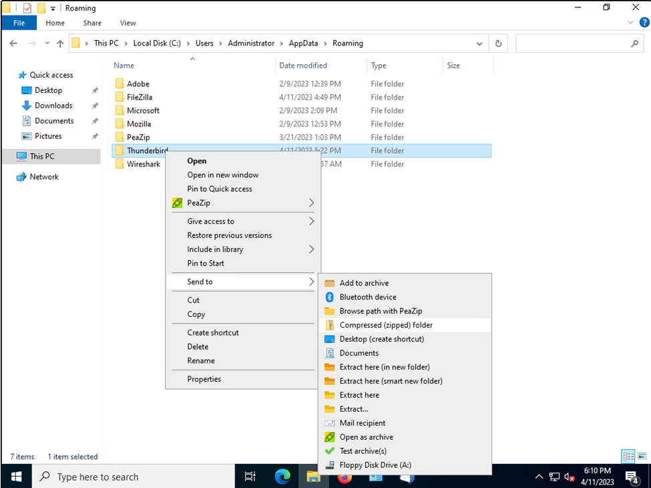The width and height of the screenshot is (651, 488).
Task: Expand the Give access to submenu arrow
Action: [x=311, y=221]
